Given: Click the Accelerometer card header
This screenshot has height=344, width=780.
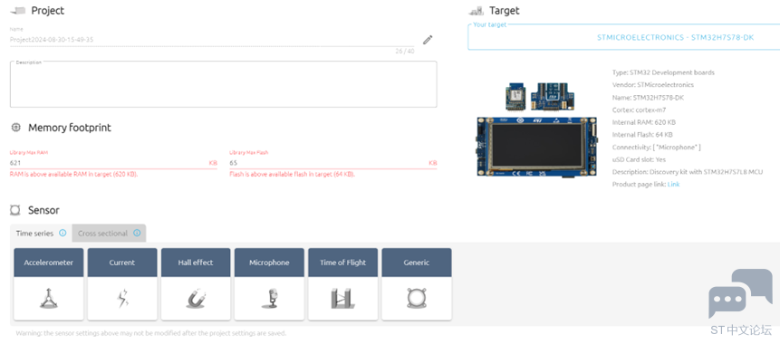Looking at the screenshot, I should (x=49, y=263).
